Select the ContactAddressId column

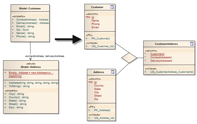tap(161, 57)
